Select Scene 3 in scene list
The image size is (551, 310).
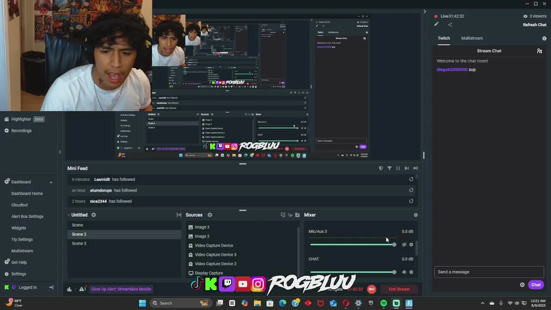pyautogui.click(x=124, y=243)
